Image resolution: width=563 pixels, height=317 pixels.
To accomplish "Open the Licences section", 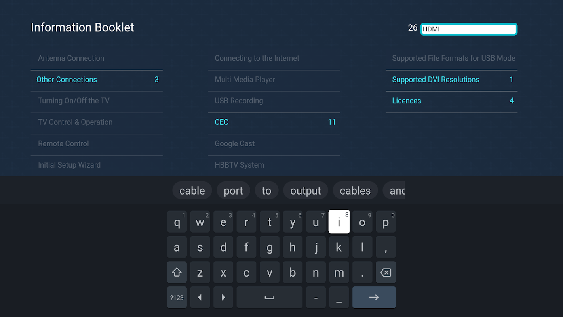I will click(x=451, y=101).
